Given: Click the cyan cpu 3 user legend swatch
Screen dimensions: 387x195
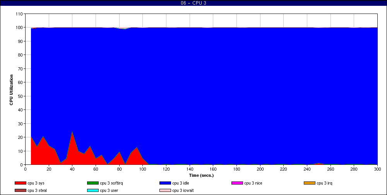Looking at the screenshot, I should click(x=93, y=190).
